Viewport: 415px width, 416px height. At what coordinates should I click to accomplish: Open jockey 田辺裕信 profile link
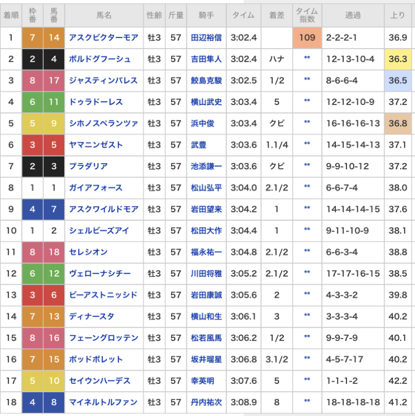pos(206,38)
